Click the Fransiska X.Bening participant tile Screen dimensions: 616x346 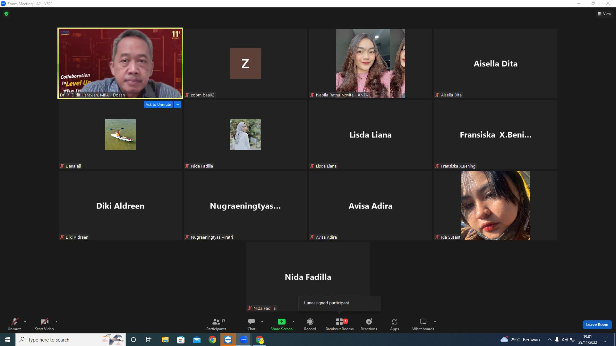(x=496, y=135)
